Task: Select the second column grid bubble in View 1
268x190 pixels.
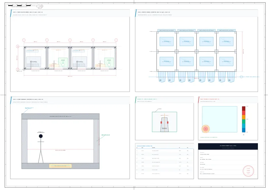Action: (x=47, y=40)
